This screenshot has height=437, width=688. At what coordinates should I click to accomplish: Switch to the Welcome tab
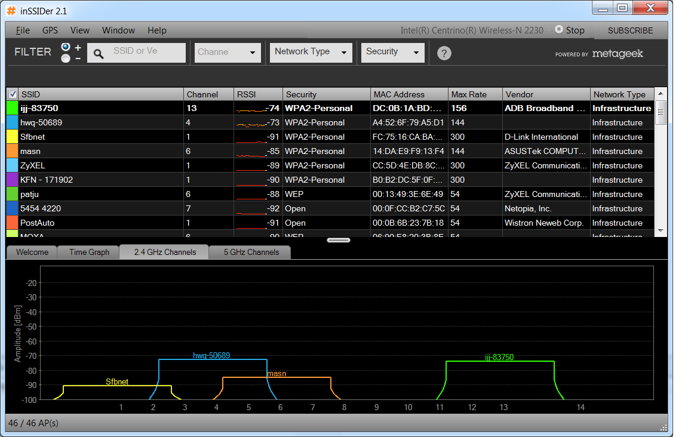pos(32,253)
